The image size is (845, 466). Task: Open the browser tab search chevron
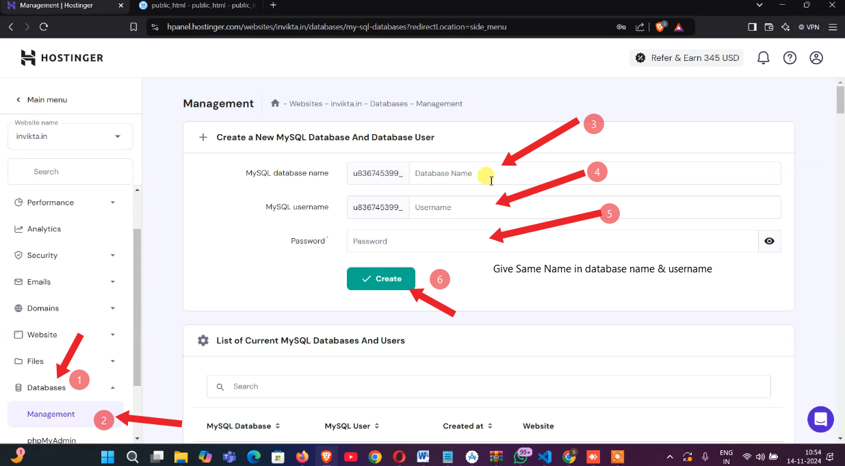pos(759,5)
